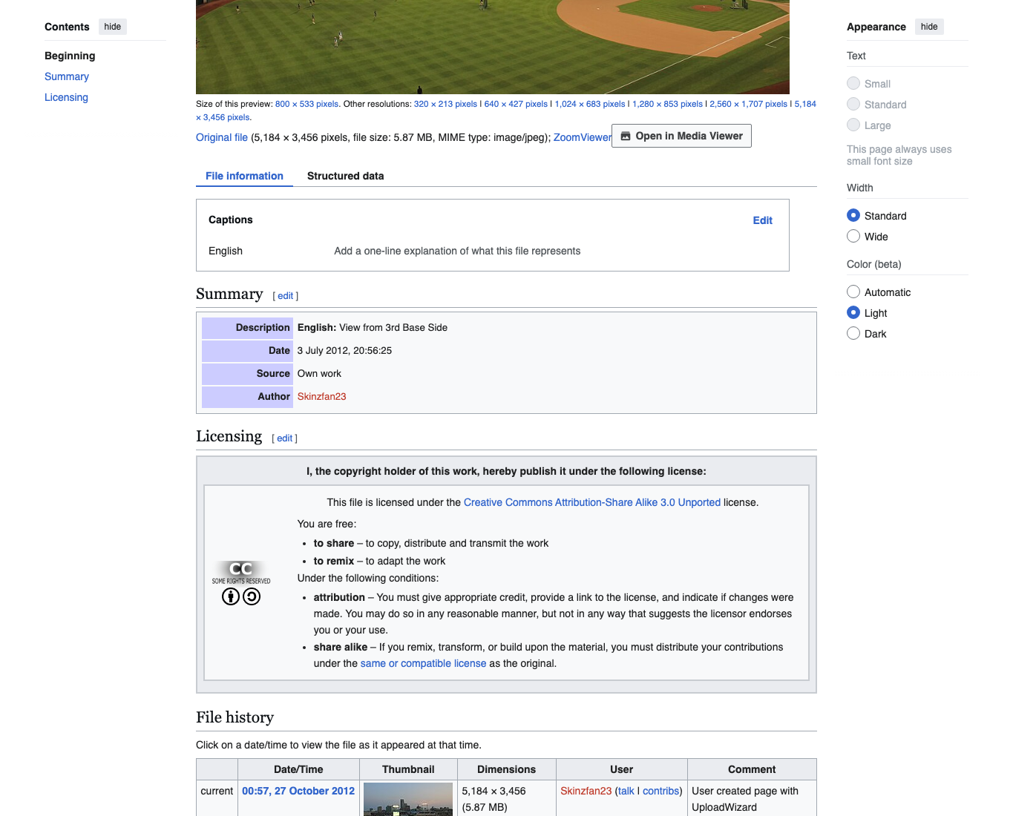Screen dimensions: 1013x816
Task: Open contribs link for Skinzfan23
Action: pos(660,791)
